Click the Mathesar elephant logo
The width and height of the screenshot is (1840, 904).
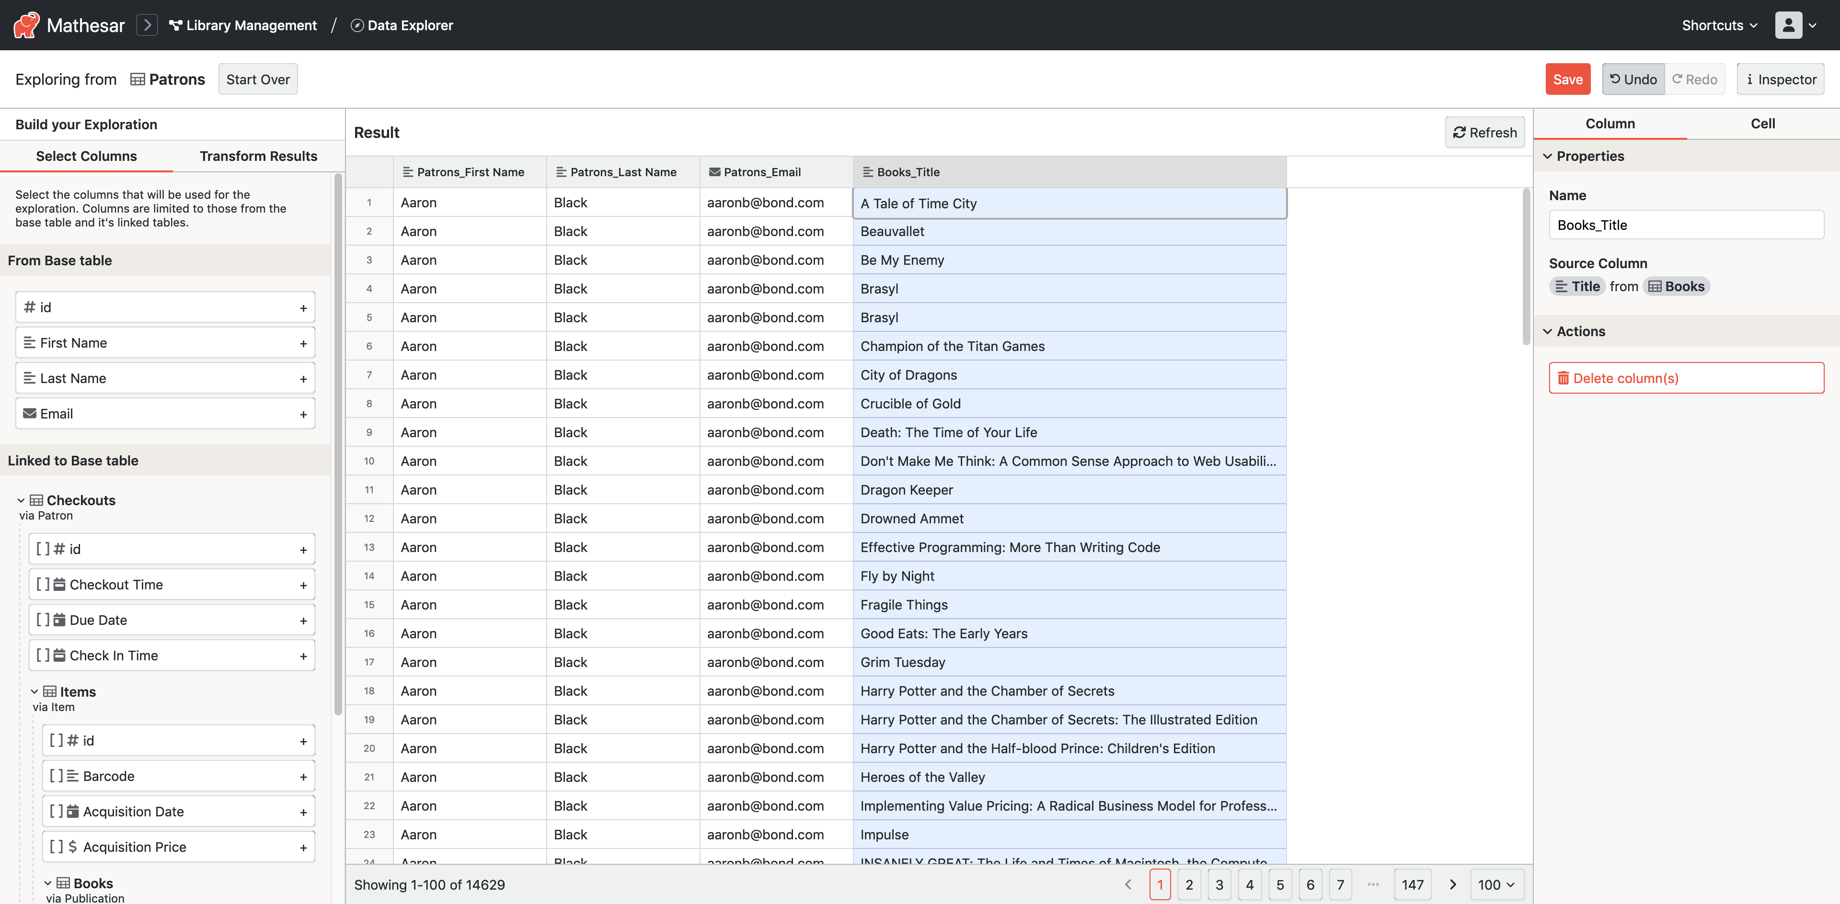coord(26,25)
